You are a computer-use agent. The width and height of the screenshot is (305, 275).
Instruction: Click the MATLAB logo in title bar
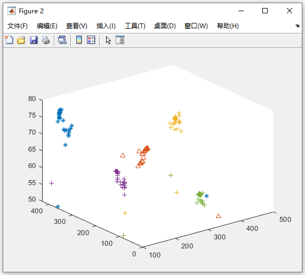[x=12, y=11]
